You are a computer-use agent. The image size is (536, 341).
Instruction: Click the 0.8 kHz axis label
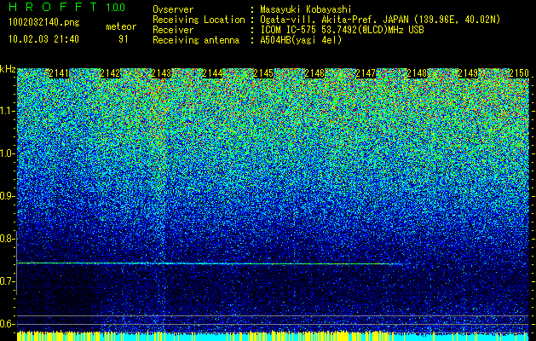[6, 239]
